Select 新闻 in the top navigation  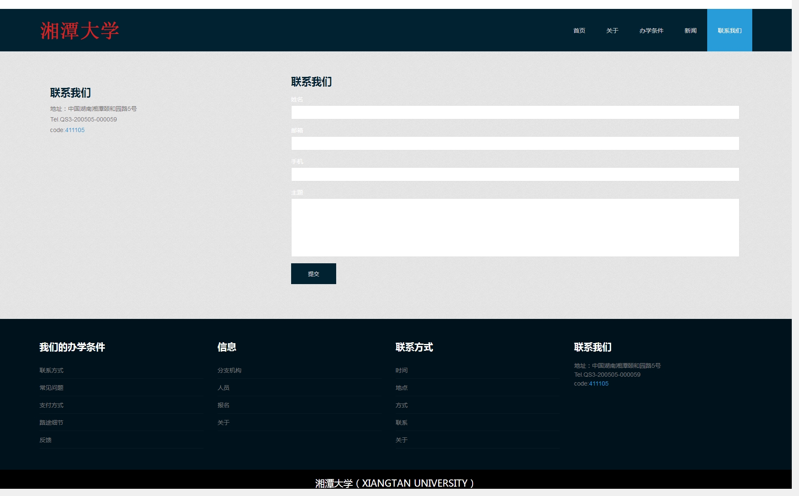690,31
